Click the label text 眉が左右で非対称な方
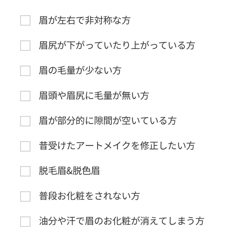225x238 pixels. pos(84,21)
